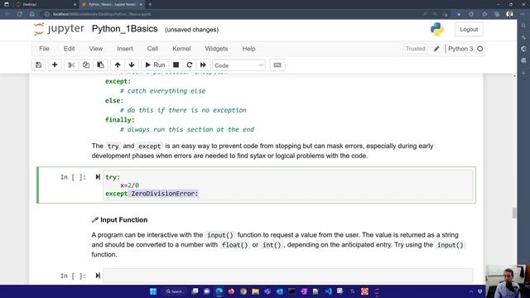This screenshot has width=530, height=298.
Task: Save the notebook with the floppy disk icon
Action: [39, 65]
